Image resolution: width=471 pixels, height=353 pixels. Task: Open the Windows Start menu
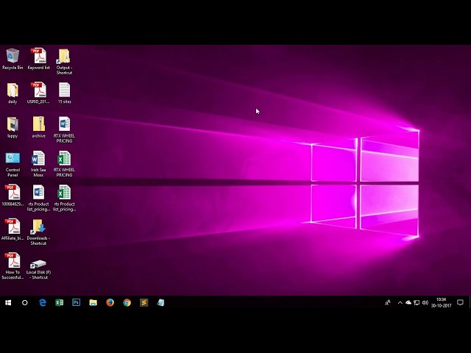(8, 302)
